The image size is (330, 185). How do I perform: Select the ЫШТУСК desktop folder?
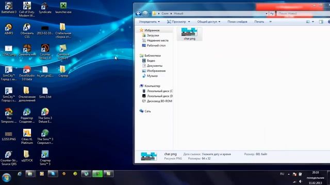coord(27,156)
